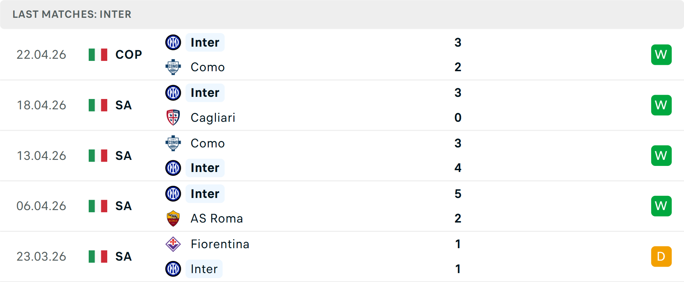Image resolution: width=684 pixels, height=282 pixels.
Task: Toggle the W result badge for the Cagliari match
Action: click(661, 105)
